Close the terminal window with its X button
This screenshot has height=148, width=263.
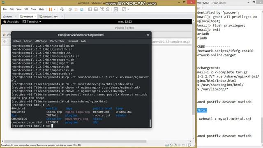tap(148, 35)
